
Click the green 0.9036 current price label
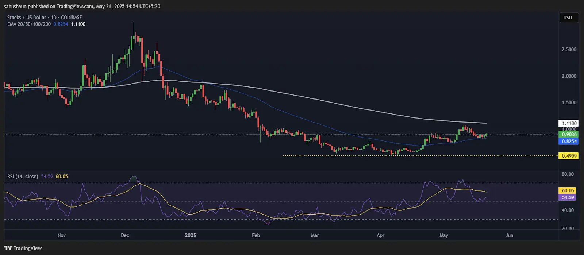(x=569, y=134)
